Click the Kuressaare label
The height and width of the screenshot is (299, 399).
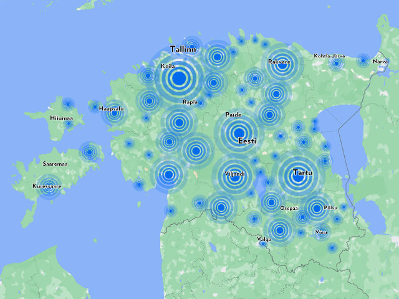click(47, 186)
